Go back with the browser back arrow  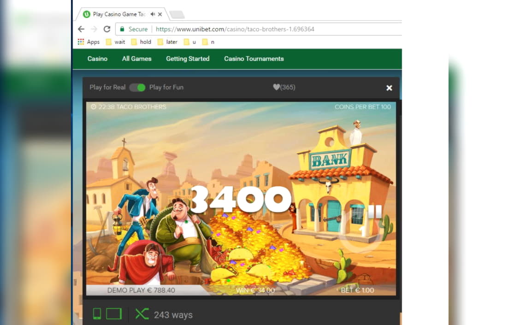[81, 29]
